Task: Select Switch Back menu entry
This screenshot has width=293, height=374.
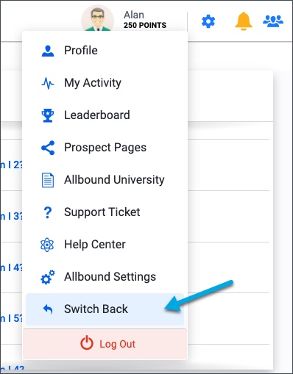Action: point(105,309)
